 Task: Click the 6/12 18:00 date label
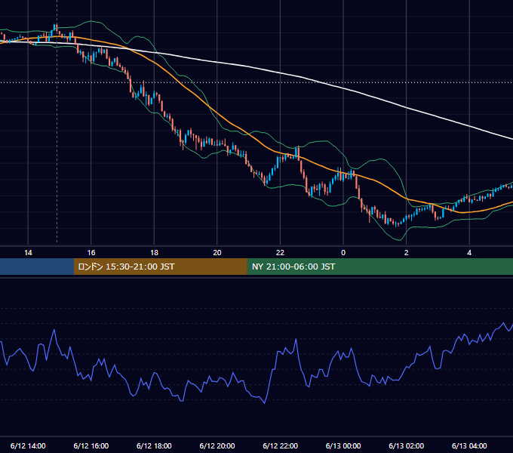click(x=154, y=445)
